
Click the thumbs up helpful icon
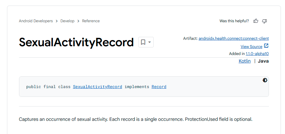click(x=256, y=21)
